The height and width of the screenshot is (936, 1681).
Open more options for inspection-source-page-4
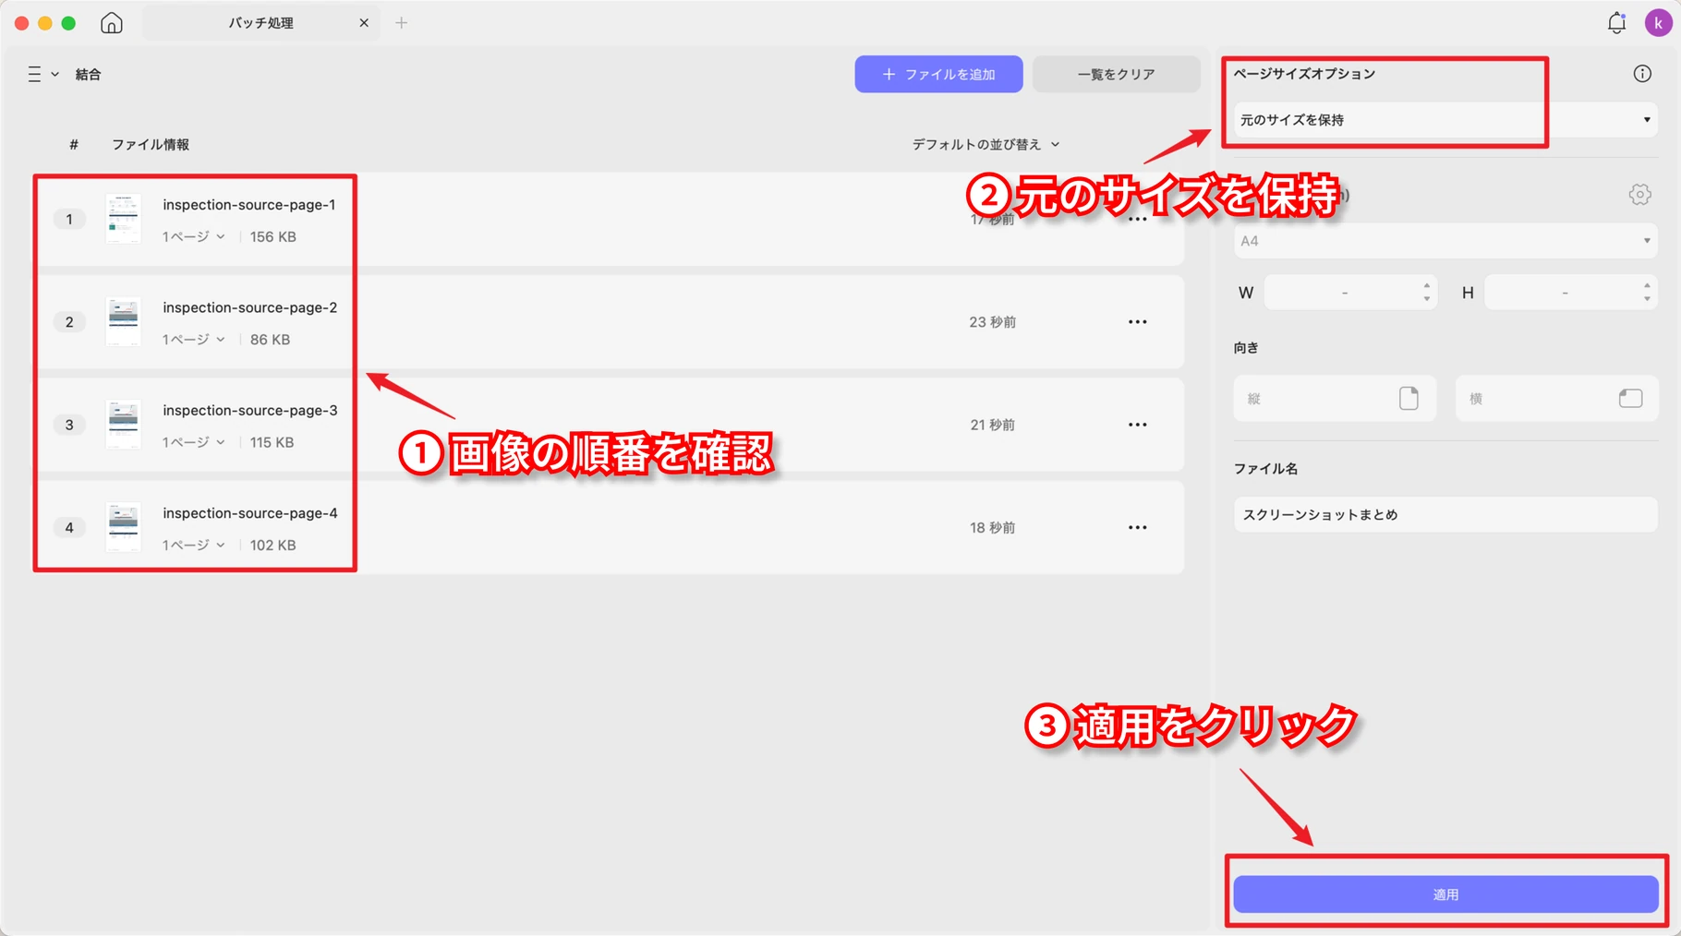click(x=1137, y=527)
